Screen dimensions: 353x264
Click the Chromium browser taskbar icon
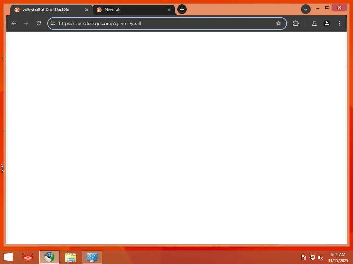49,257
